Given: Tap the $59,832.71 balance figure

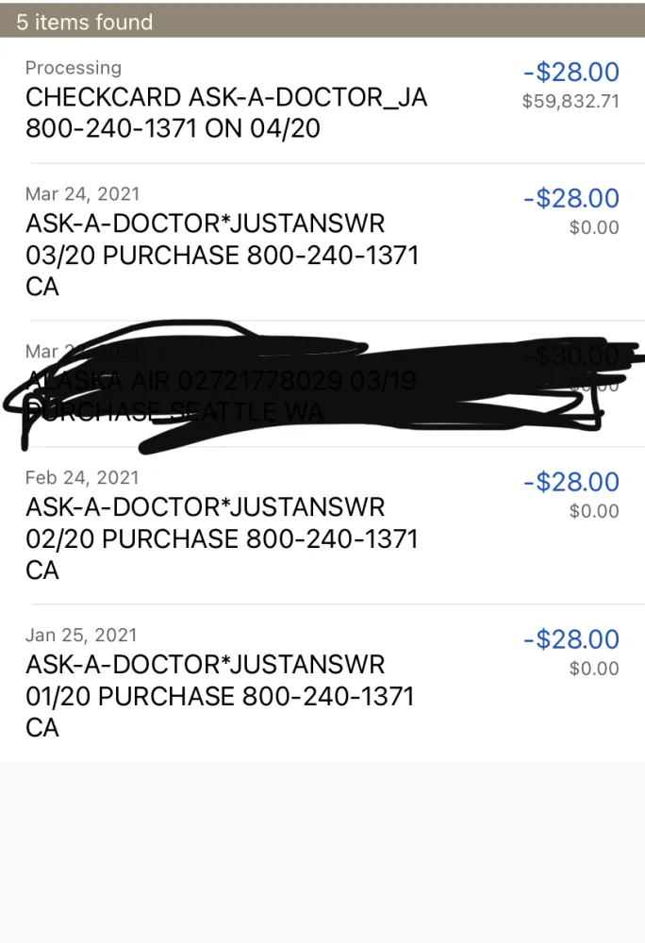Looking at the screenshot, I should tap(571, 102).
